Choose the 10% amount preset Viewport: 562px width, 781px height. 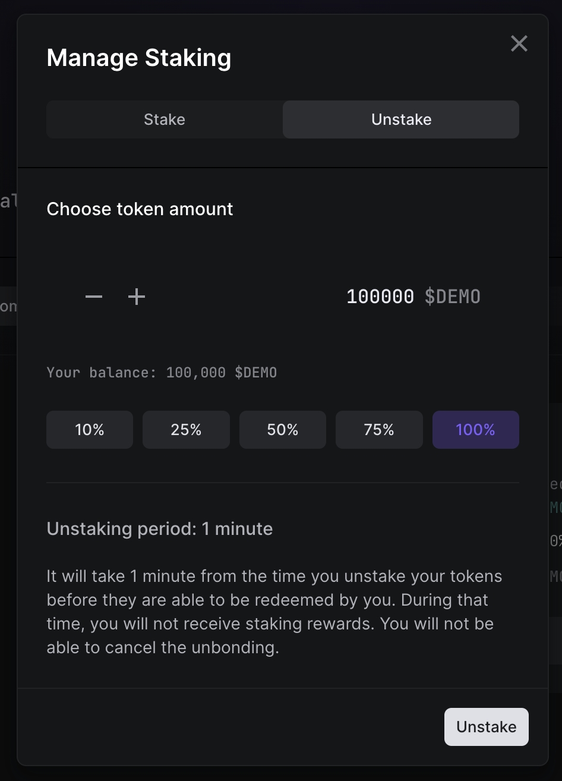point(90,430)
